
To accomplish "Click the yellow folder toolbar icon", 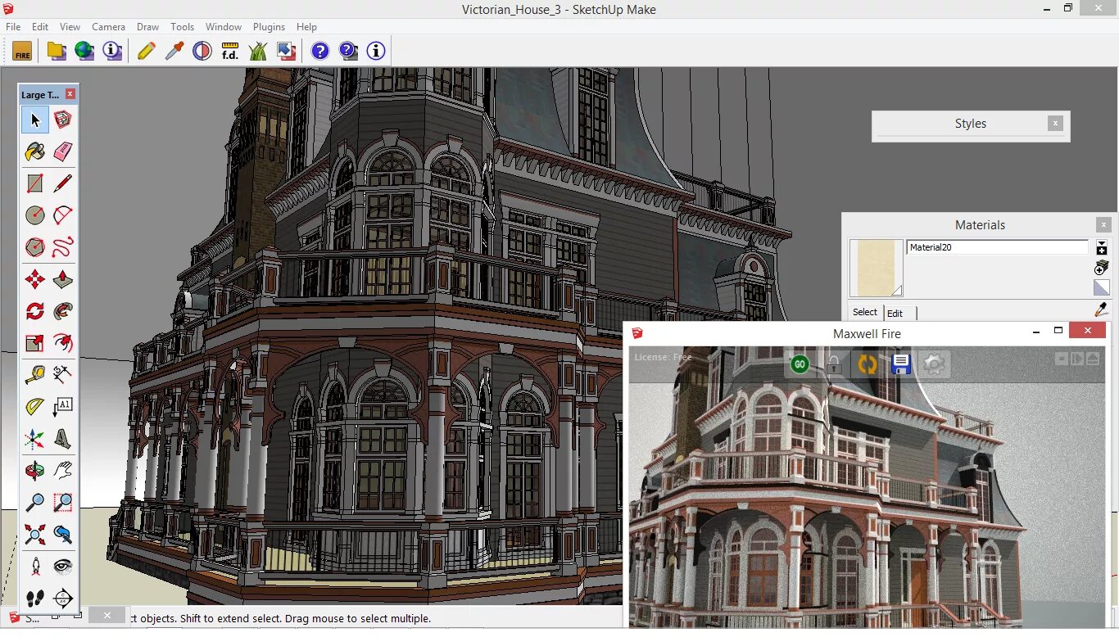I will pyautogui.click(x=56, y=51).
